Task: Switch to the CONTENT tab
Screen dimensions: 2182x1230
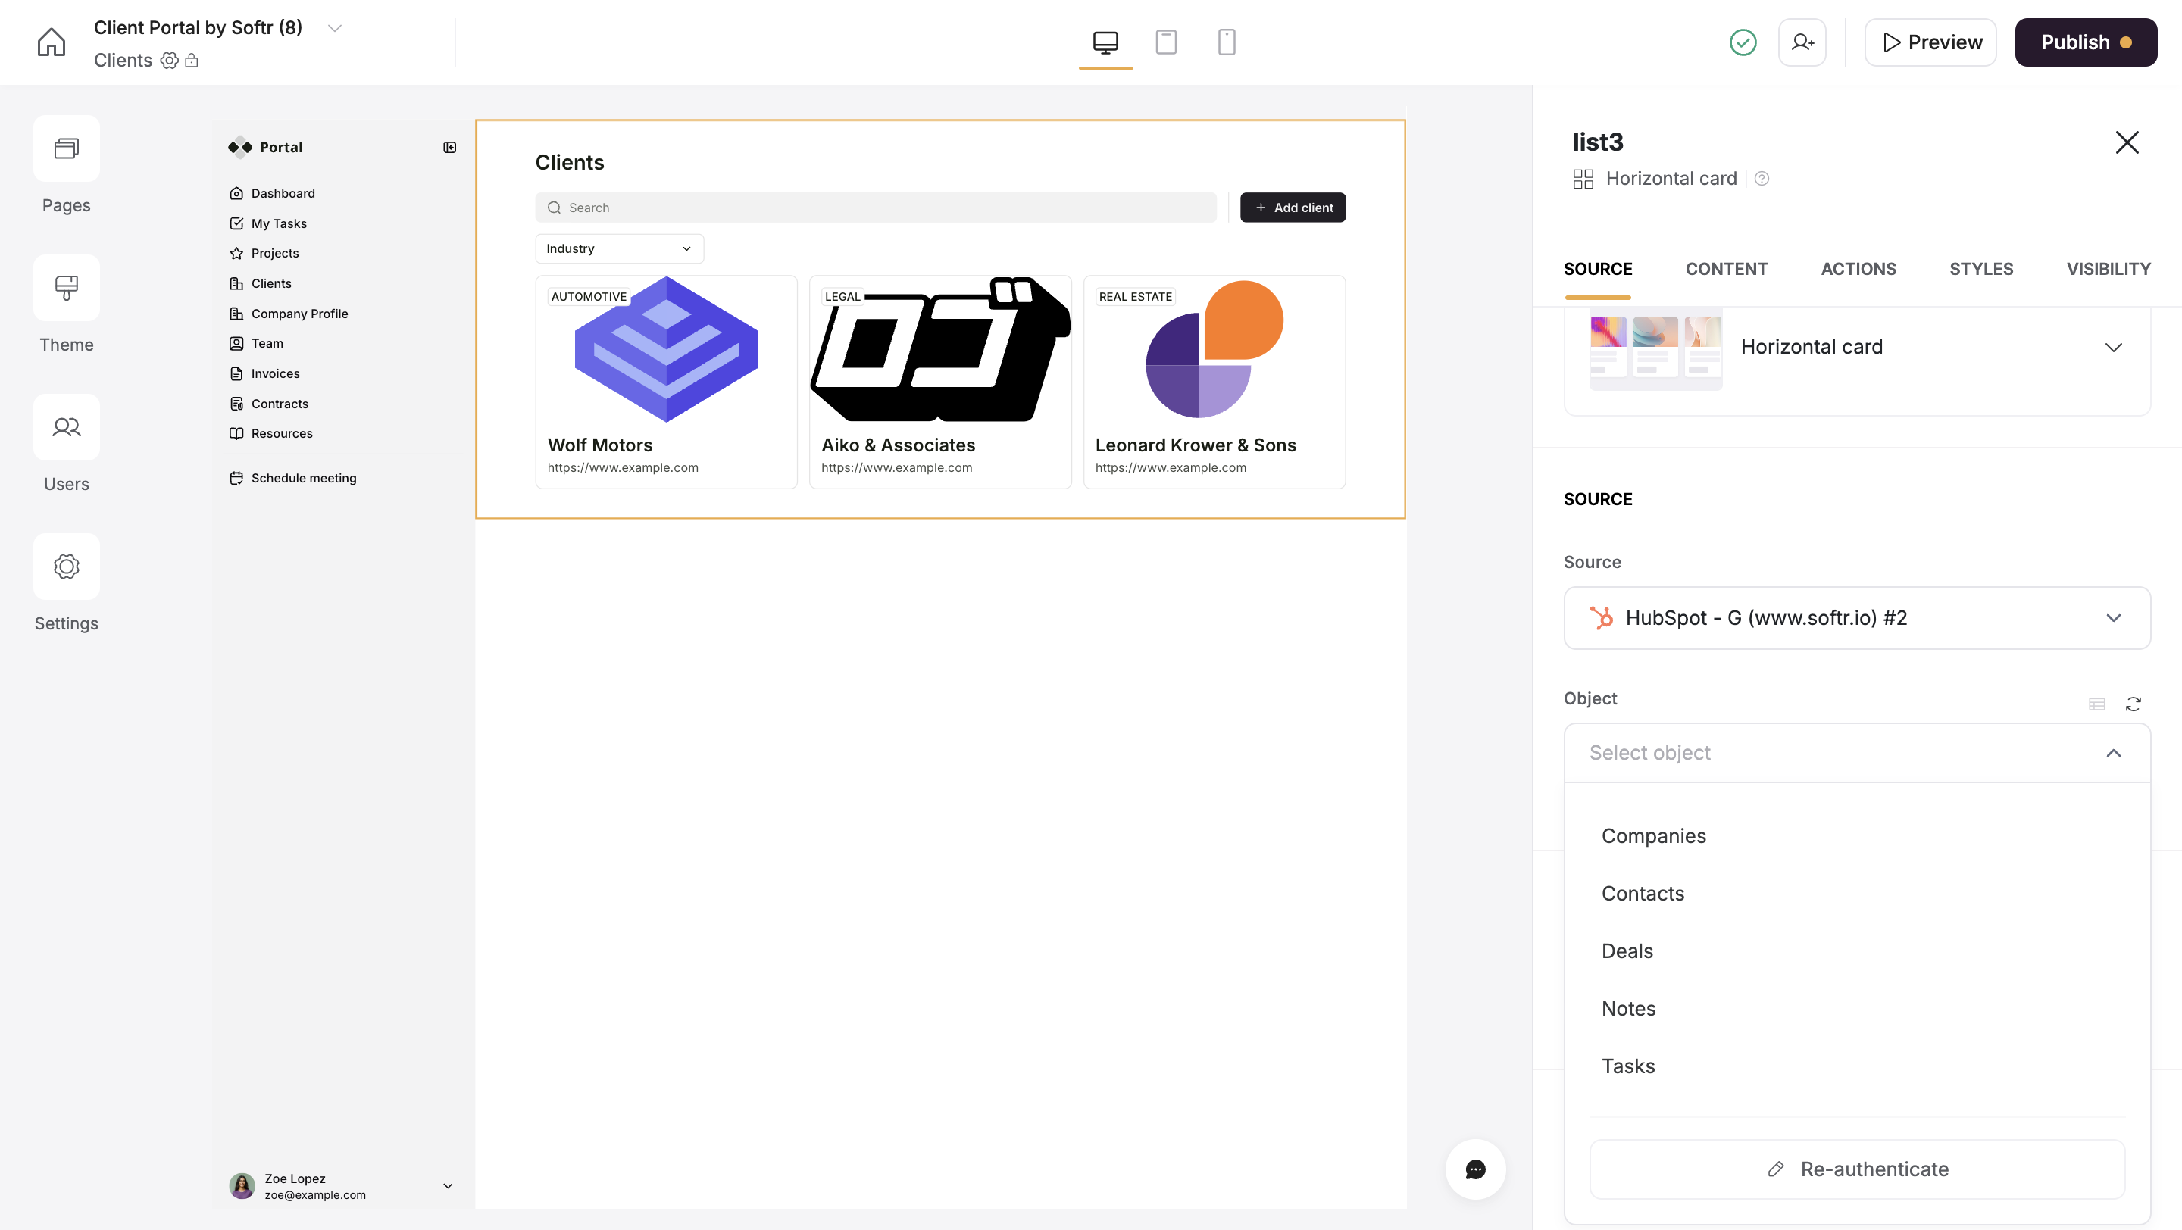Action: tap(1727, 269)
